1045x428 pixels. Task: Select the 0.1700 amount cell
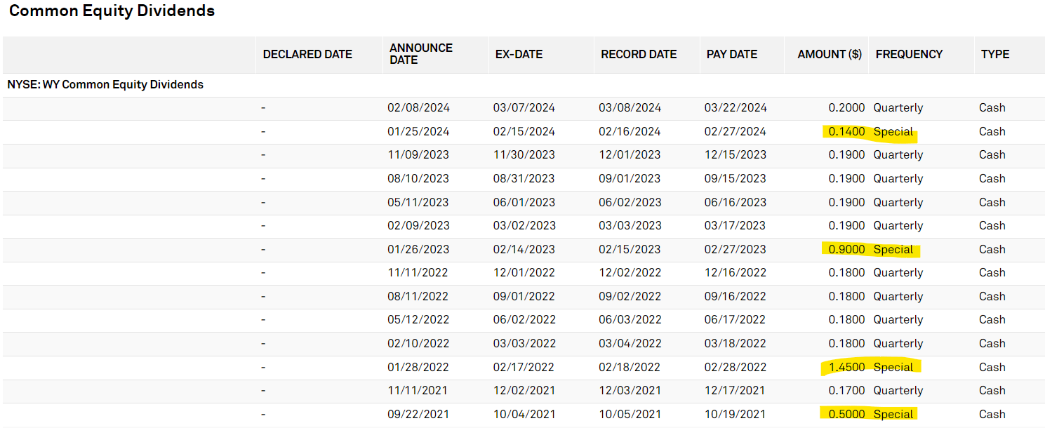click(x=846, y=391)
